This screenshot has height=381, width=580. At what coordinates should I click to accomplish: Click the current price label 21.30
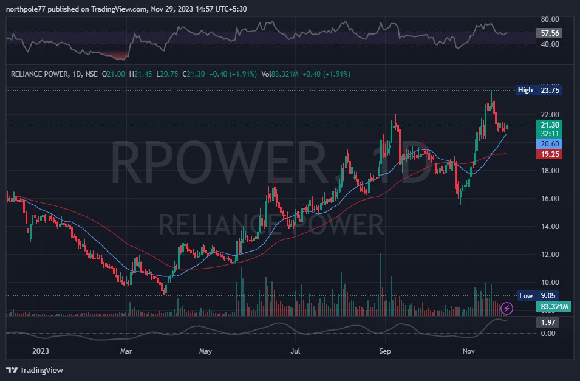pyautogui.click(x=549, y=125)
